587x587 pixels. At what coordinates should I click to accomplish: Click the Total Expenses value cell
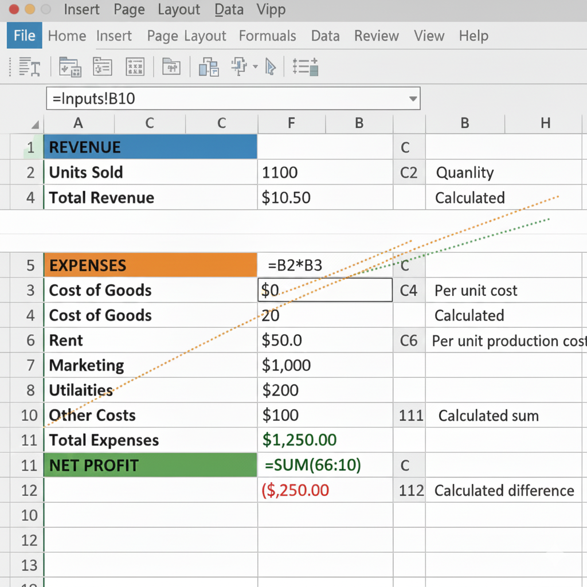pos(324,440)
